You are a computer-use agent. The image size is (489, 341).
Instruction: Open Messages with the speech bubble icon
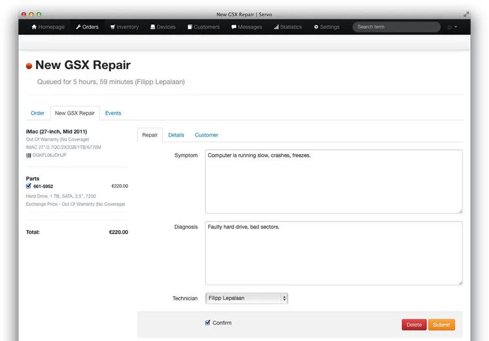pyautogui.click(x=234, y=26)
